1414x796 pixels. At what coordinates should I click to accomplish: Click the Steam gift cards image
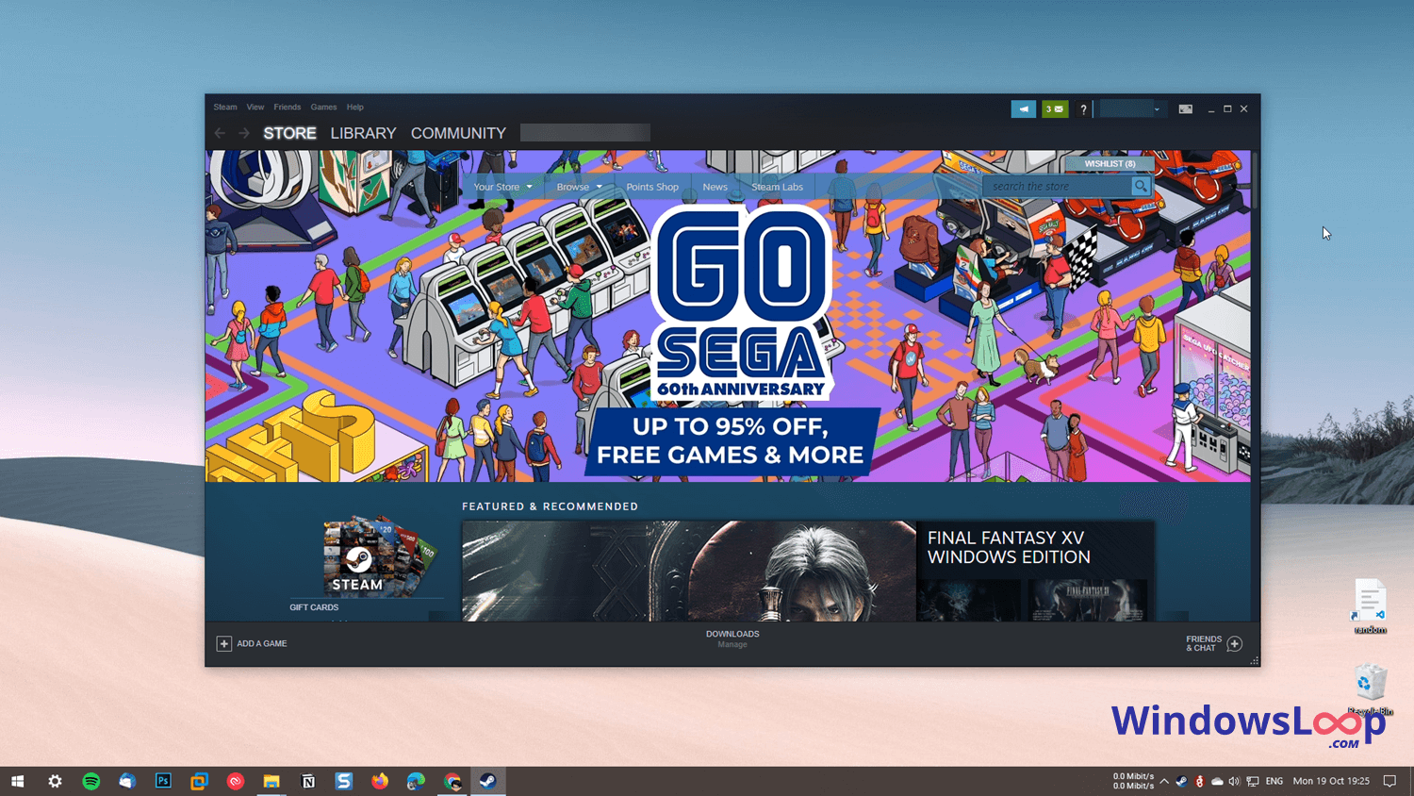(380, 556)
